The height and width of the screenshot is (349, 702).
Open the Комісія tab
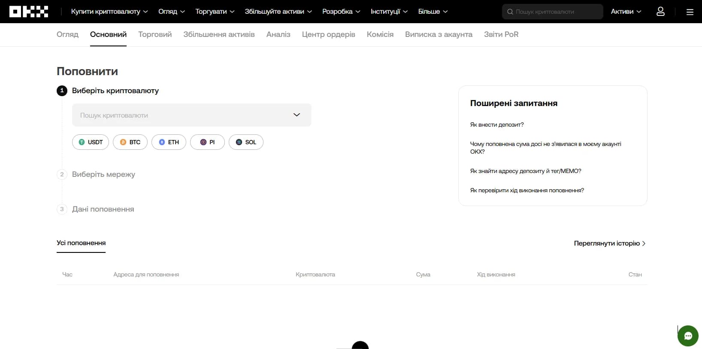tap(380, 34)
